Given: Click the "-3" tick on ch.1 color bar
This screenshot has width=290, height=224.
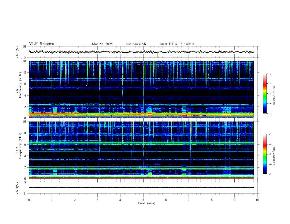Looking at the screenshot, I should pos(270,74).
